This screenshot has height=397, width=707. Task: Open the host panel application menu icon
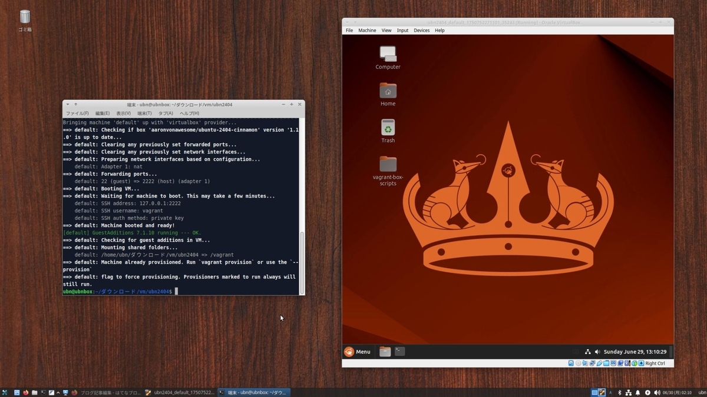point(5,392)
